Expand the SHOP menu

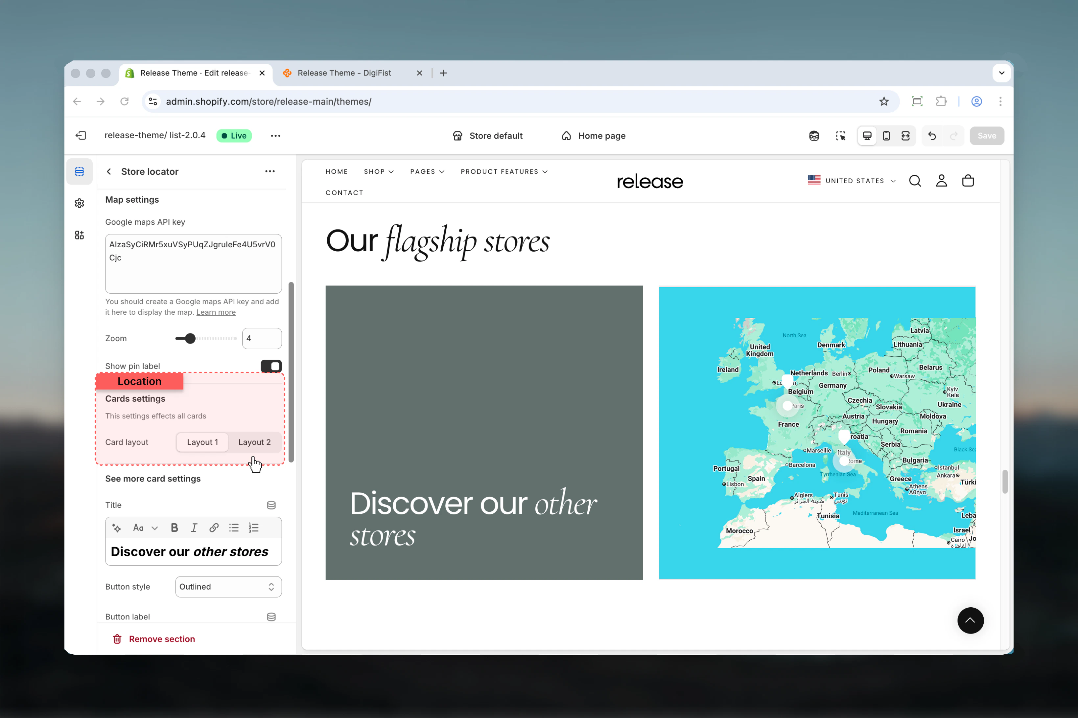pos(378,172)
